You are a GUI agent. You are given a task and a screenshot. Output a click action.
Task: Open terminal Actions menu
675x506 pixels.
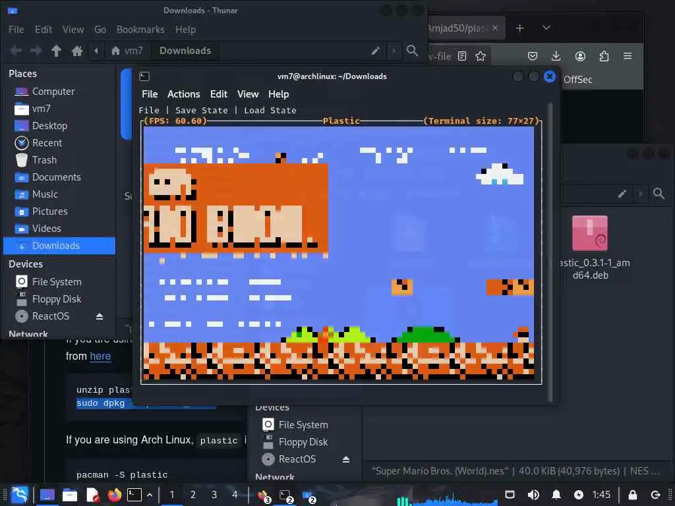tap(184, 94)
